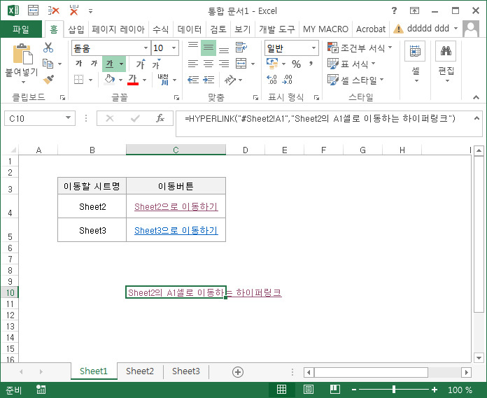Collapse the ribbon

[476, 97]
